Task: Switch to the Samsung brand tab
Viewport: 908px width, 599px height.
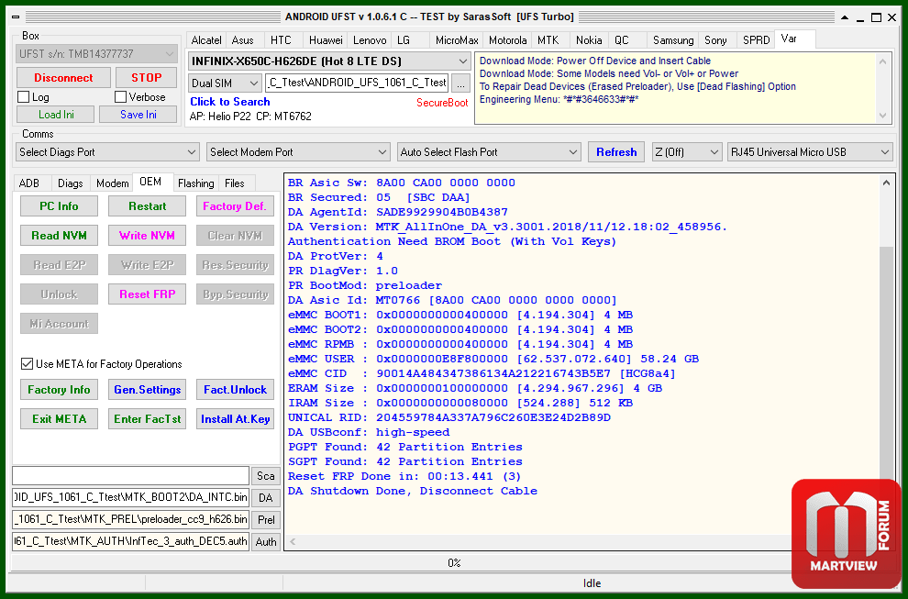Action: (673, 40)
